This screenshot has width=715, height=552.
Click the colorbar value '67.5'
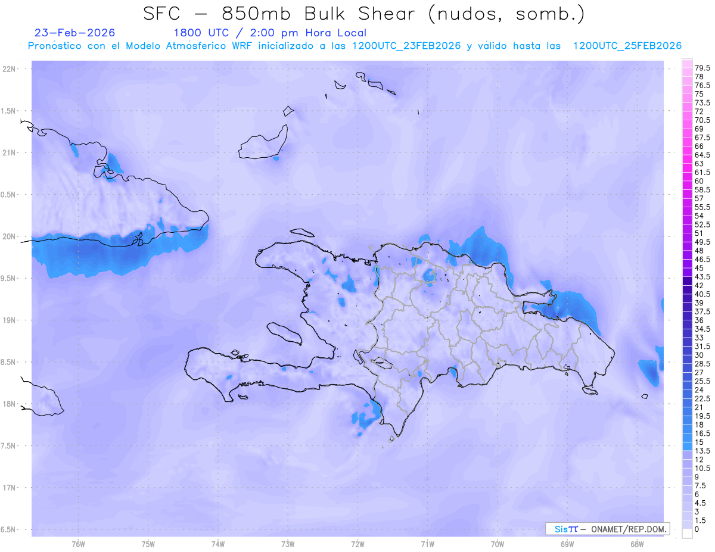tap(703, 138)
